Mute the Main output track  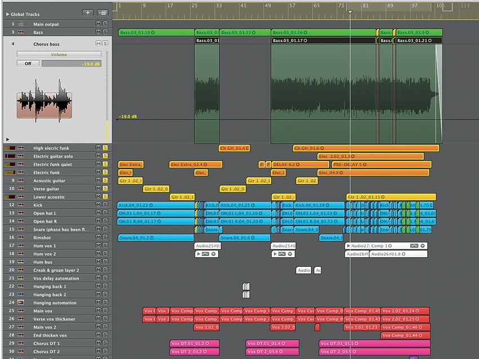pyautogui.click(x=99, y=24)
